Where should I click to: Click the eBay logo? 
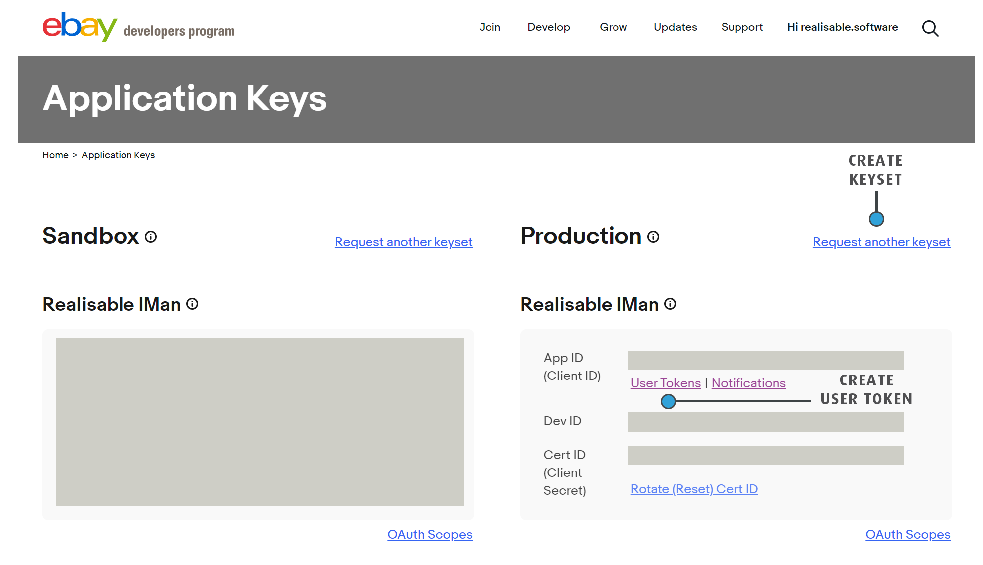tap(80, 27)
